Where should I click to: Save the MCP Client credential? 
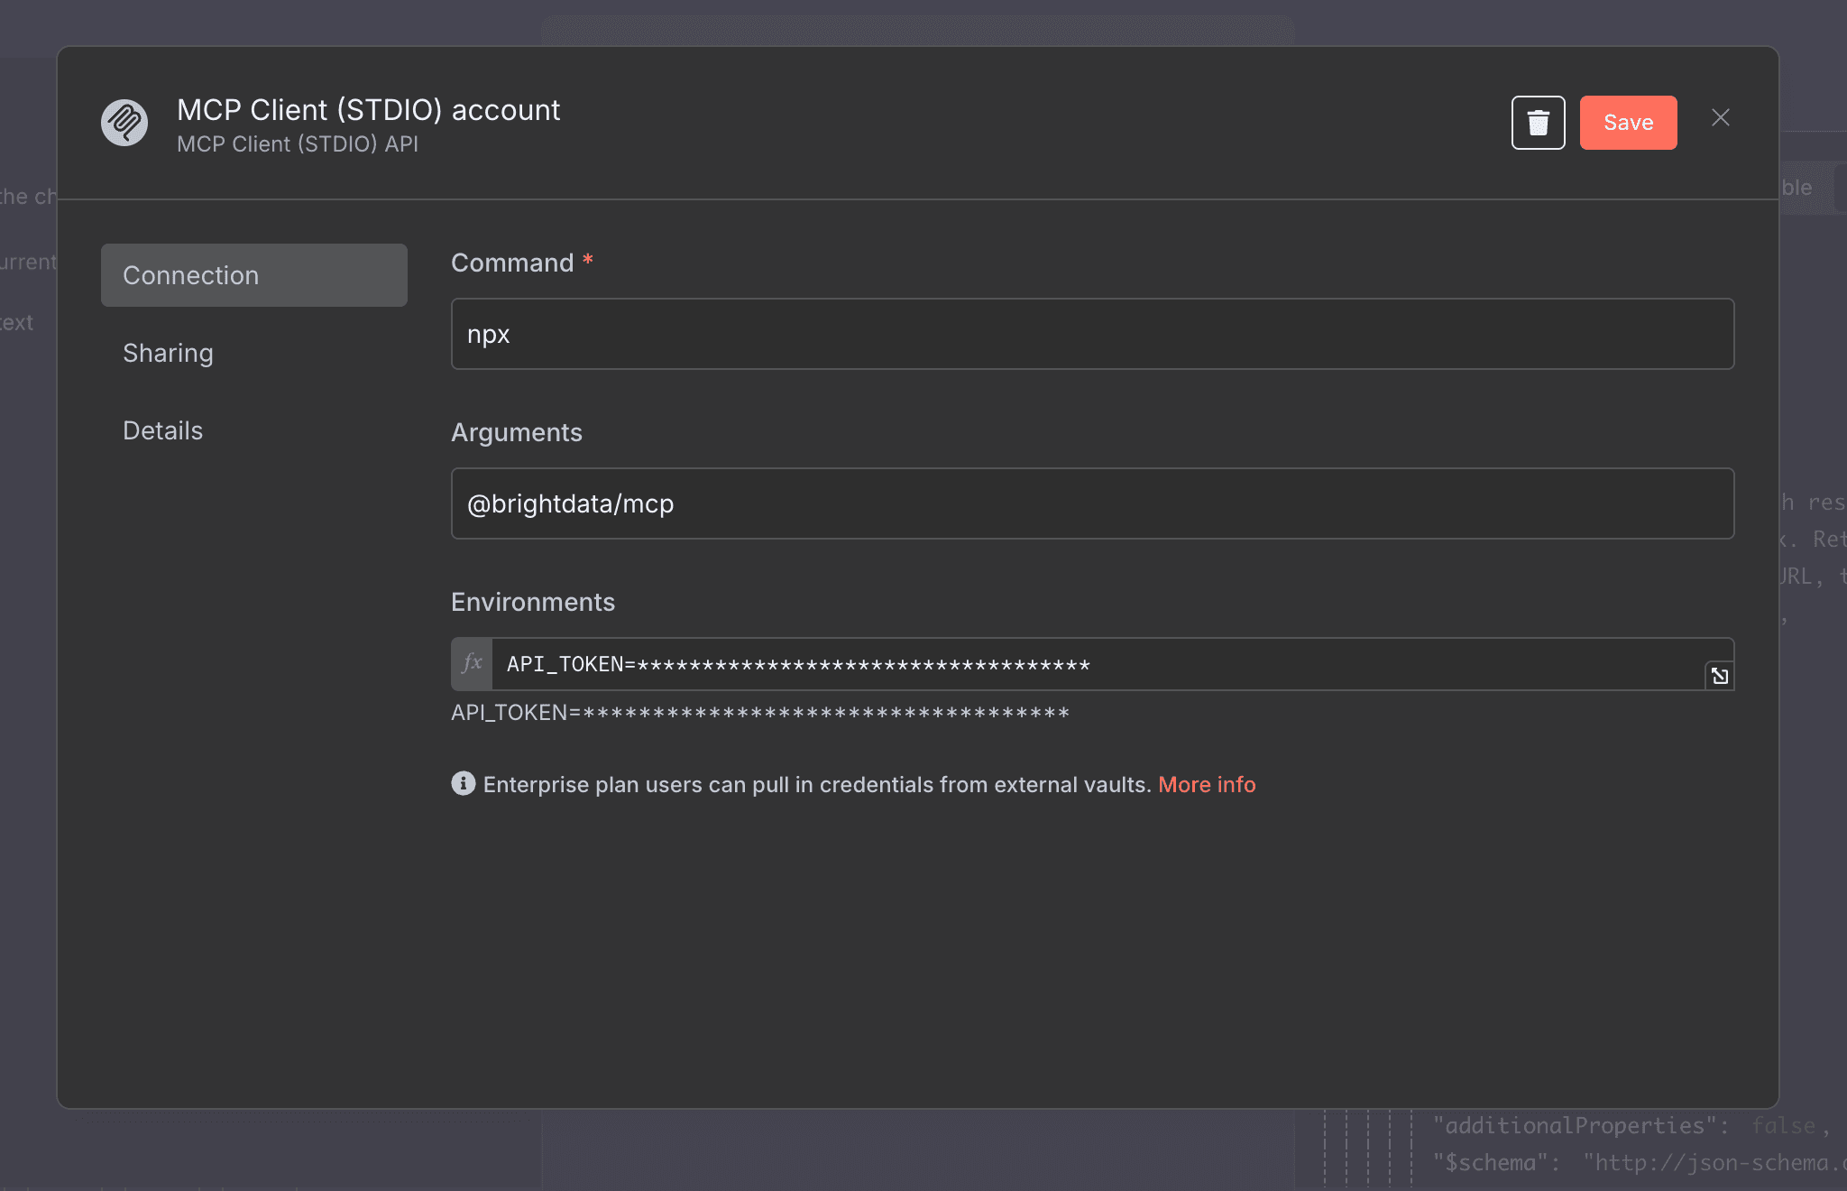point(1628,123)
